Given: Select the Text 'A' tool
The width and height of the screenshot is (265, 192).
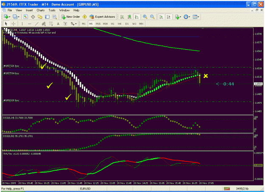Looking at the screenshot, I should (58, 24).
